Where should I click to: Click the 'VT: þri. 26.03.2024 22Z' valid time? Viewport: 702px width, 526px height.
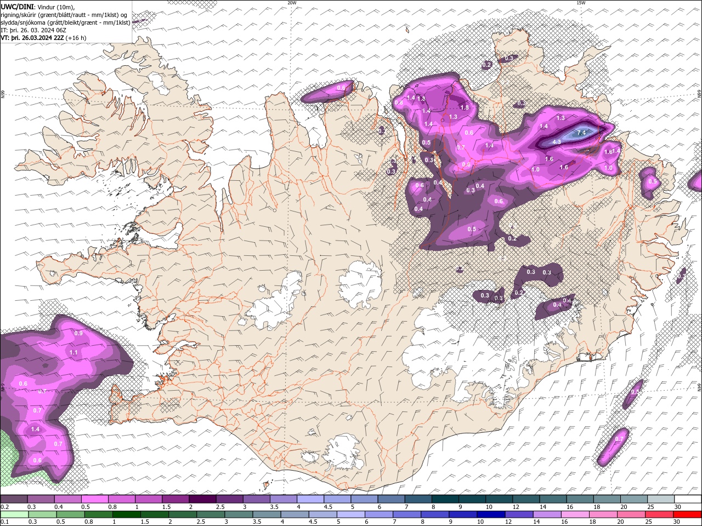pos(32,38)
